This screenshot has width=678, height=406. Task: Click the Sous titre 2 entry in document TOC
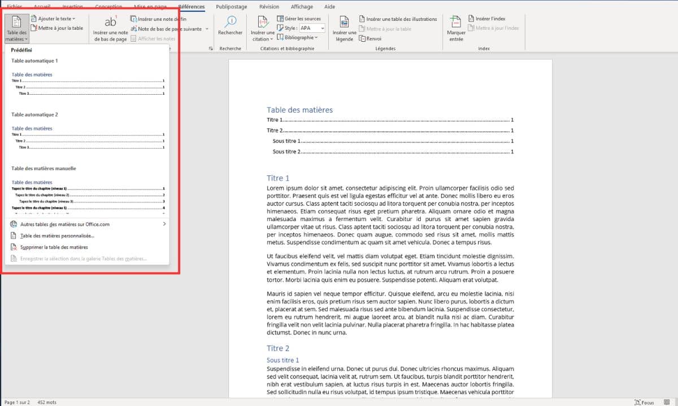coord(393,152)
